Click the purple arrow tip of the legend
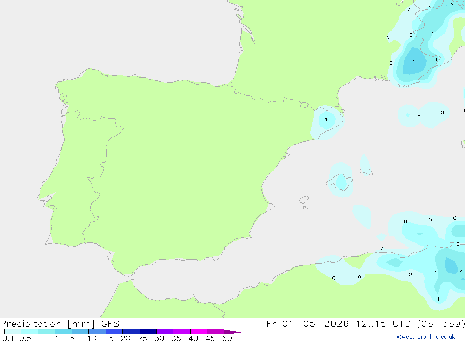This screenshot has height=341, width=465. (232, 332)
